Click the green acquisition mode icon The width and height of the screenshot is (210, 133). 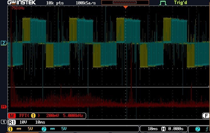point(163,3)
